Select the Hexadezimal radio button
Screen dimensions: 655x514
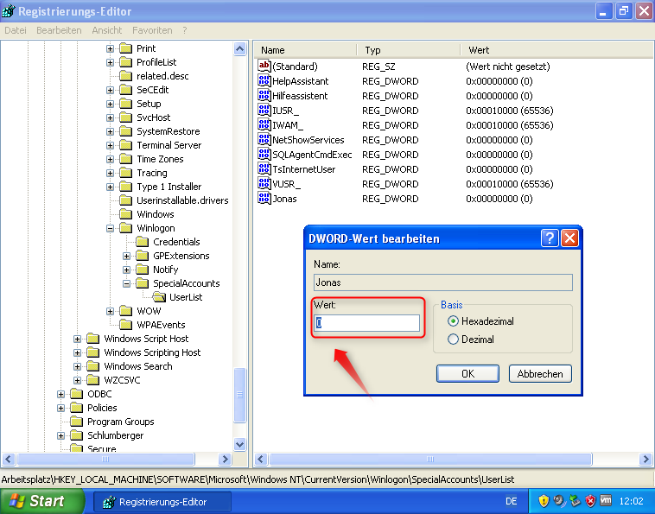453,321
